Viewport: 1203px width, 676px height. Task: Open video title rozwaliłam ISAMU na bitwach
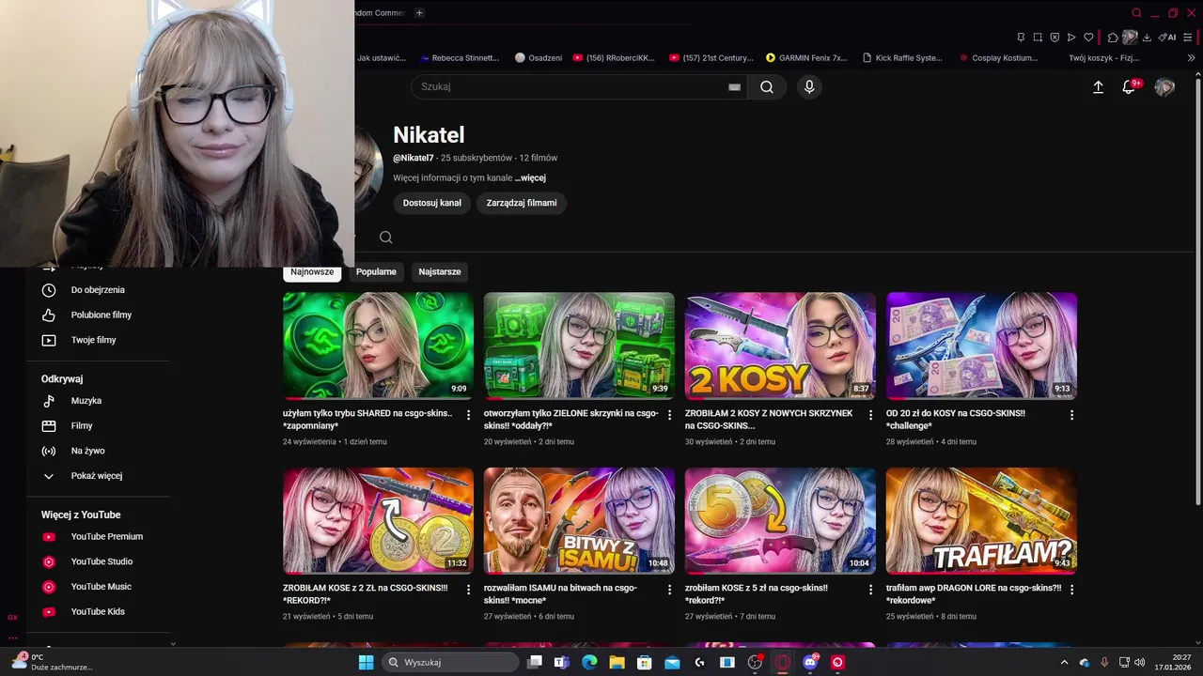560,593
